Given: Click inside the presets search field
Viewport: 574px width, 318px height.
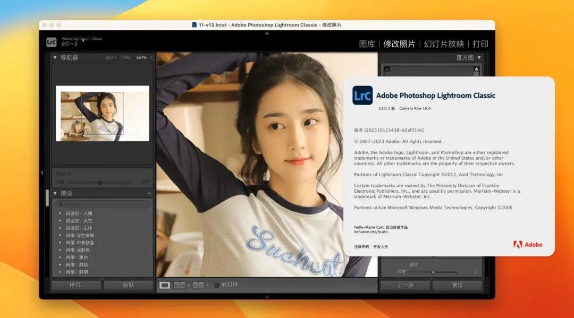Looking at the screenshot, I should 103,203.
